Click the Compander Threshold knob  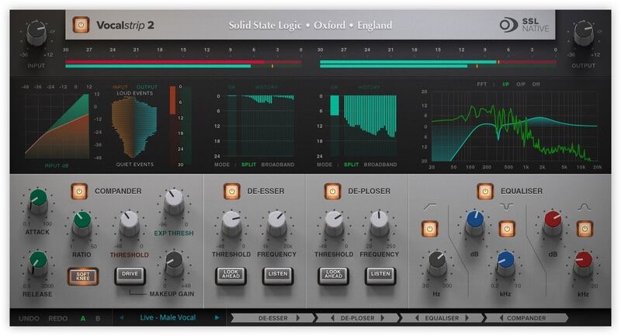point(127,226)
